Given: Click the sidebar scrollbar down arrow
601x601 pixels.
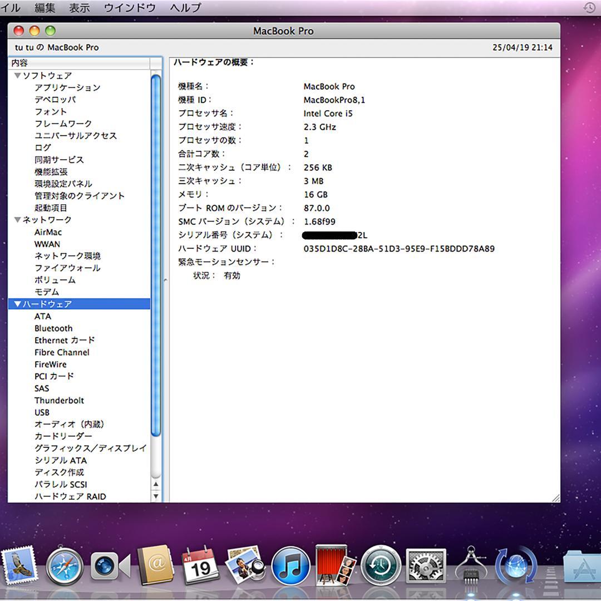Looking at the screenshot, I should point(156,496).
